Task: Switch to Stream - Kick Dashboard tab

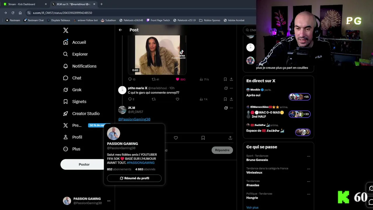Action: coord(25,4)
